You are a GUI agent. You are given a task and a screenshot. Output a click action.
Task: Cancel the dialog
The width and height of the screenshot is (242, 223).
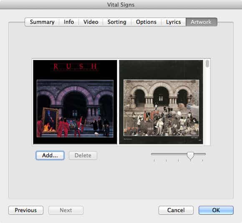(176, 210)
